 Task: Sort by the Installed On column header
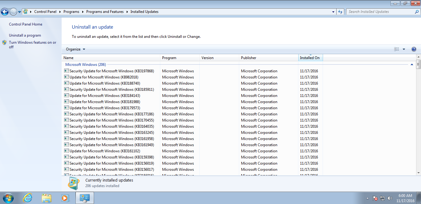tap(311, 58)
